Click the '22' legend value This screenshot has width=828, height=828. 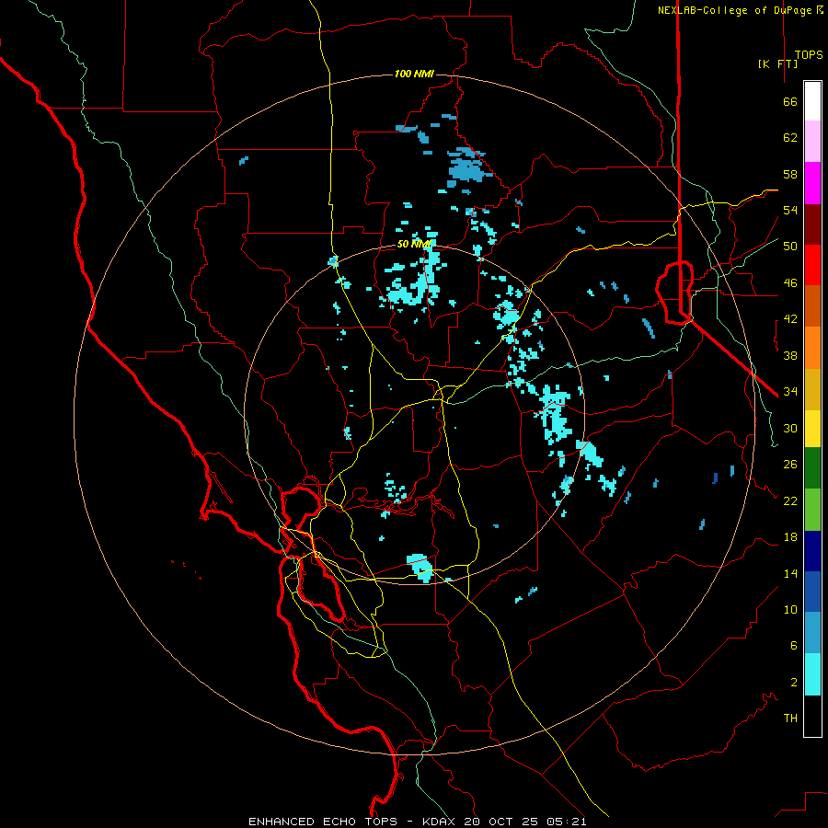click(x=790, y=500)
